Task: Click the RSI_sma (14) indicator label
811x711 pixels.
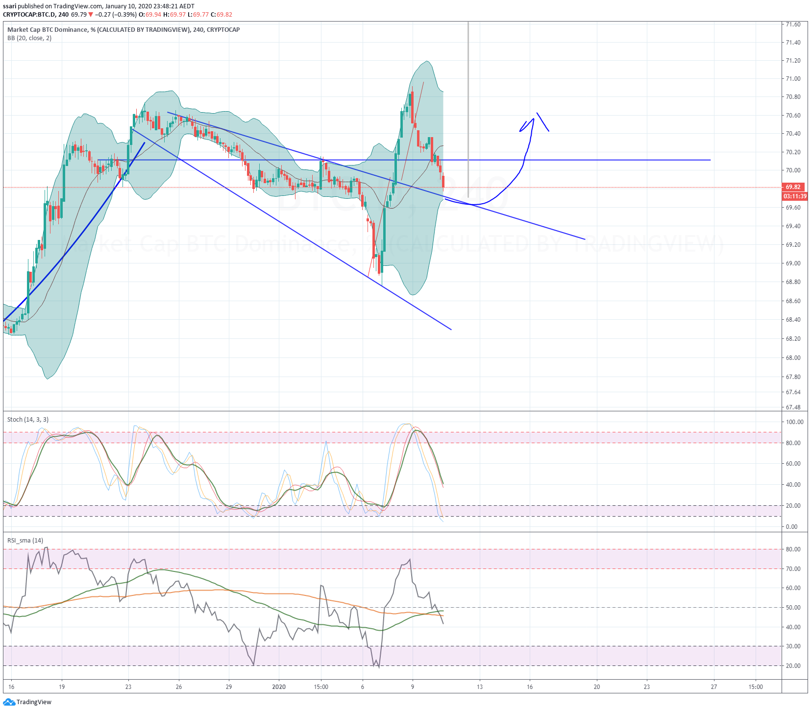Action: [x=25, y=541]
